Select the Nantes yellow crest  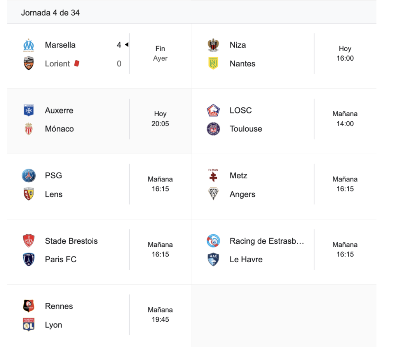tap(213, 64)
